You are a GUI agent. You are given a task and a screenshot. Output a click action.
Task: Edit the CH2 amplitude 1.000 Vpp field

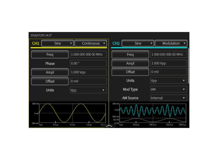coord(168,63)
